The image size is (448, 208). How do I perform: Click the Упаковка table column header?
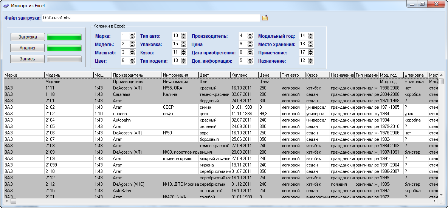click(416, 75)
